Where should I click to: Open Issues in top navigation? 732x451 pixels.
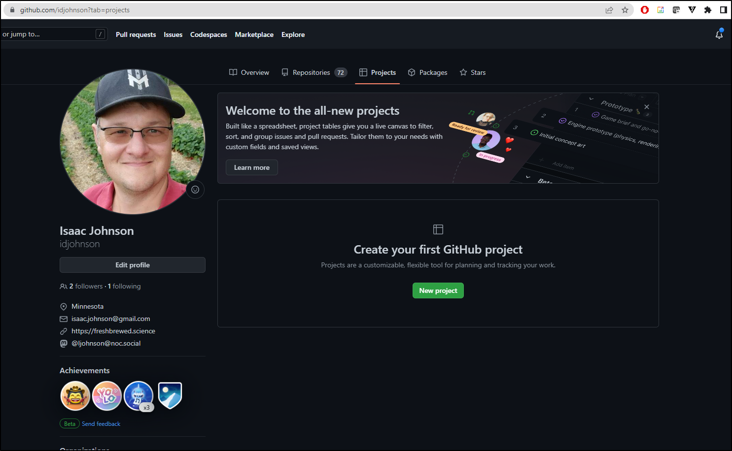click(x=173, y=34)
